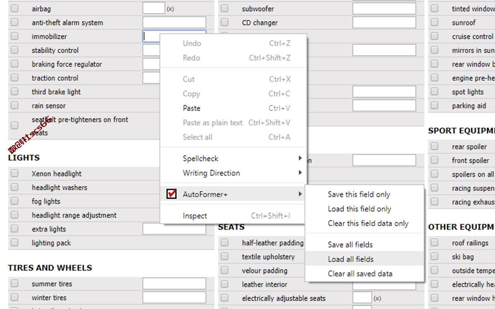Click the textile upholstery label
495x309 pixels.
pyautogui.click(x=268, y=256)
